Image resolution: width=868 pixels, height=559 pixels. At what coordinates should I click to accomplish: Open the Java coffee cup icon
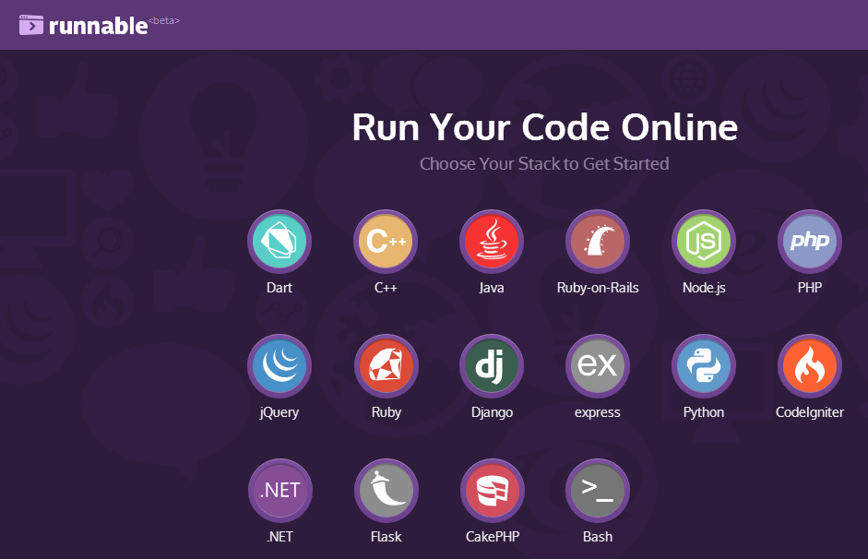pyautogui.click(x=492, y=242)
